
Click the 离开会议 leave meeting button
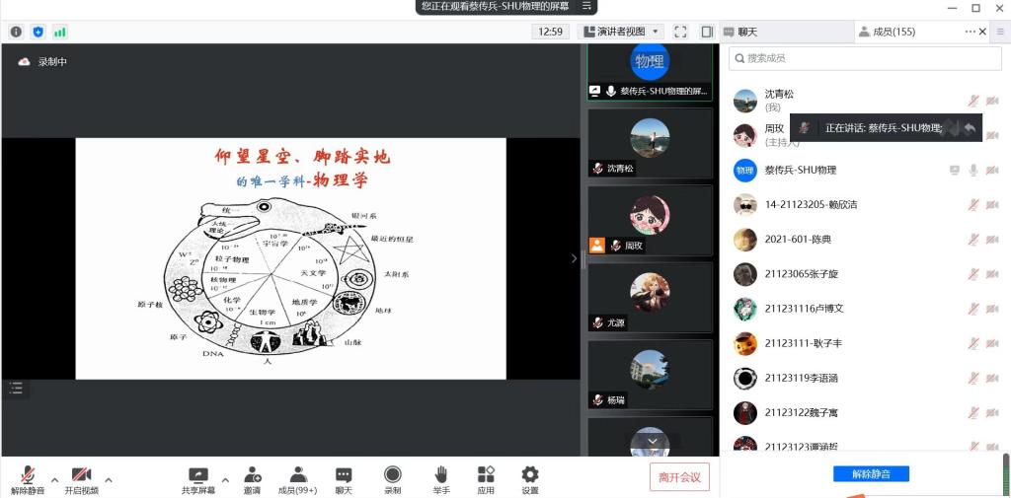point(679,477)
